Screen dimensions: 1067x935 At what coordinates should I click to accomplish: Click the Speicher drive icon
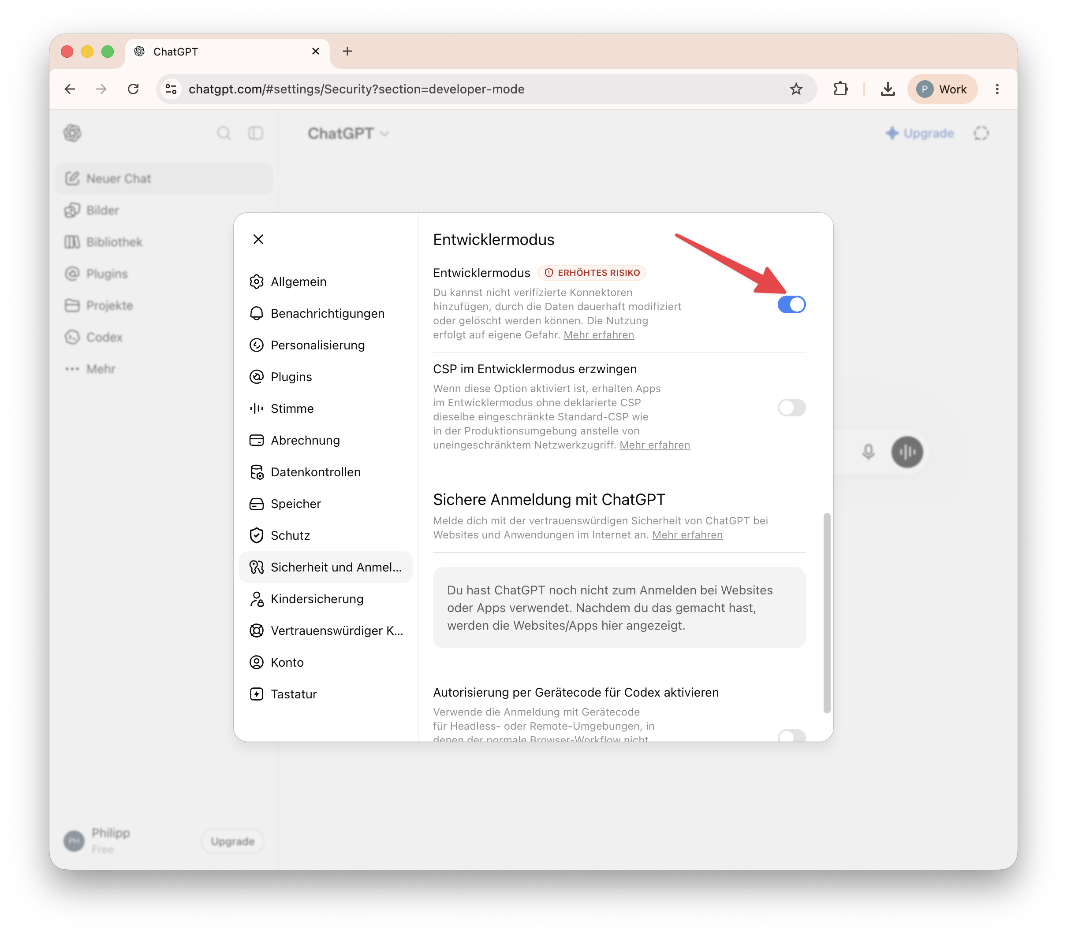[x=256, y=504]
